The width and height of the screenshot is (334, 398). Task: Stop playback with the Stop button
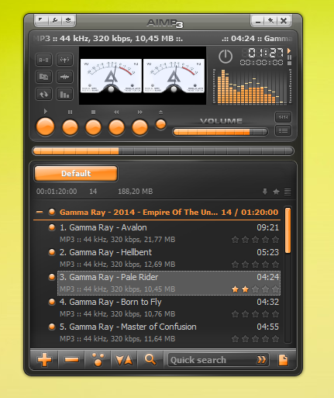93,127
